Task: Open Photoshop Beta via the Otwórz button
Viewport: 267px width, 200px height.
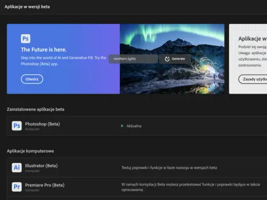Action: [x=32, y=79]
